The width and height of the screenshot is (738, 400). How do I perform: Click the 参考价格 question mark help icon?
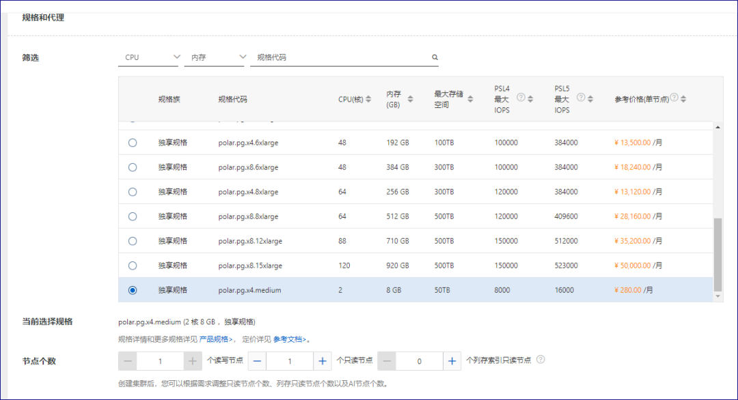(674, 97)
